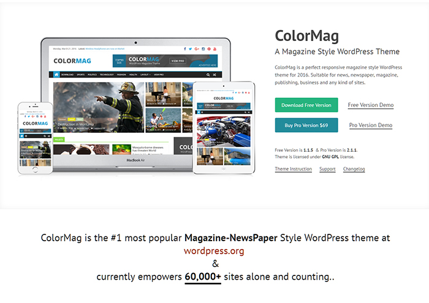This screenshot has height=303, width=429.
Task: Click the underlined "60,000+" text
Action: tap(203, 277)
